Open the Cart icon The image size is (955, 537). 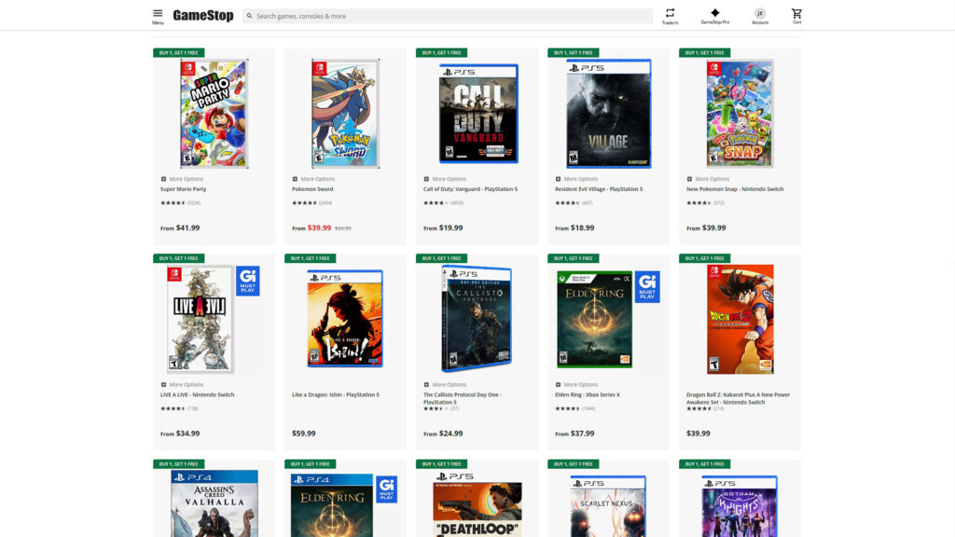(x=797, y=15)
